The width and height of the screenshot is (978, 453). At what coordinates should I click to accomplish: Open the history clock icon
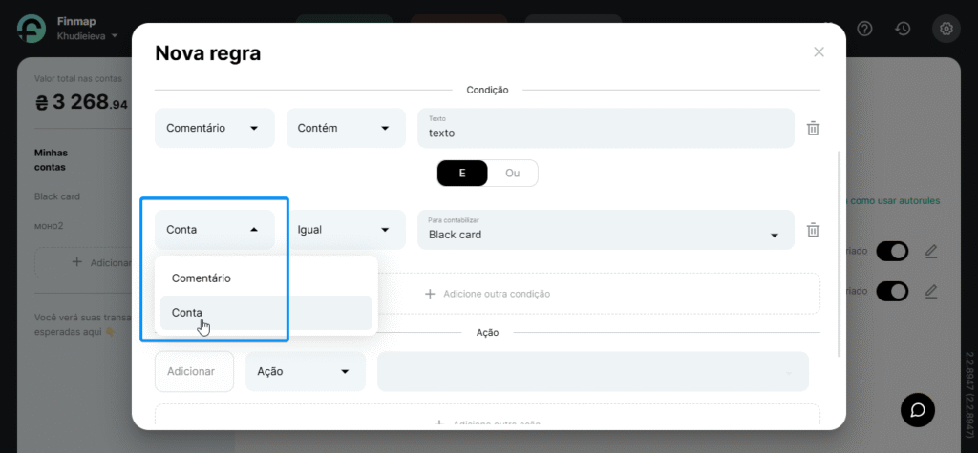[903, 29]
